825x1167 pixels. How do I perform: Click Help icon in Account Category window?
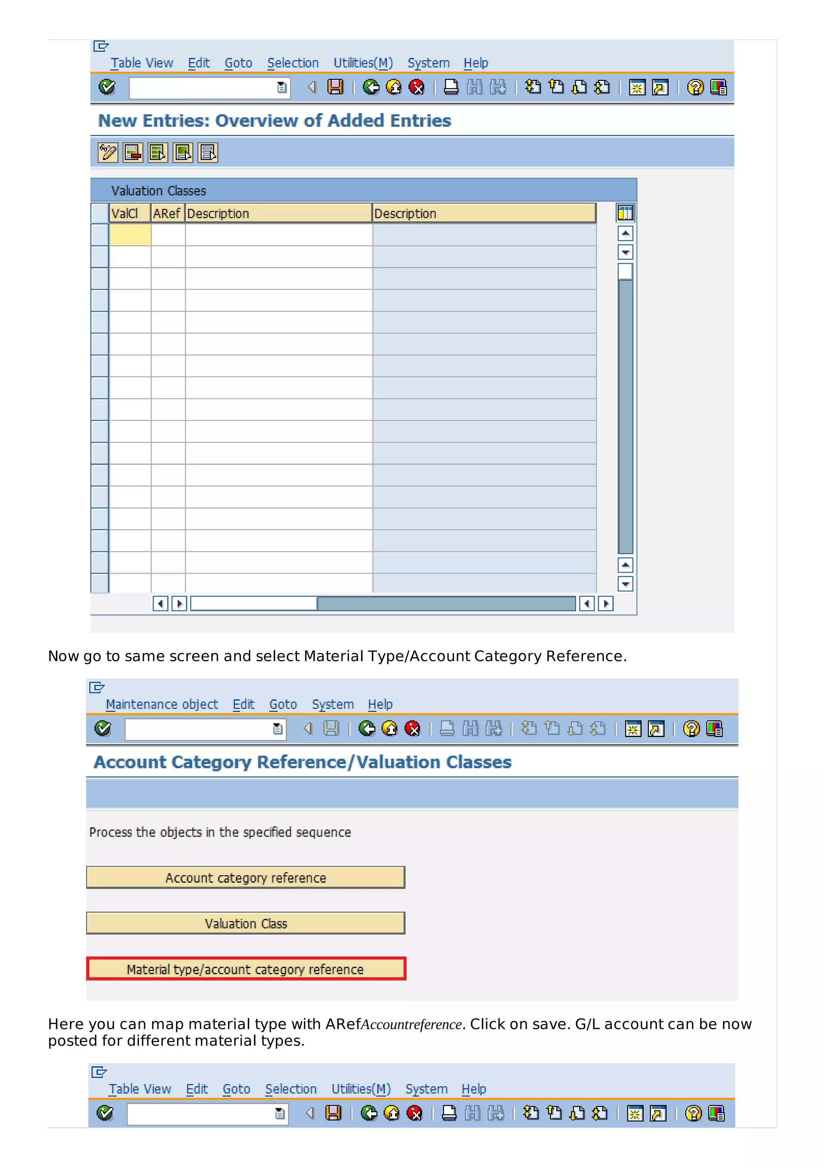[x=691, y=729]
